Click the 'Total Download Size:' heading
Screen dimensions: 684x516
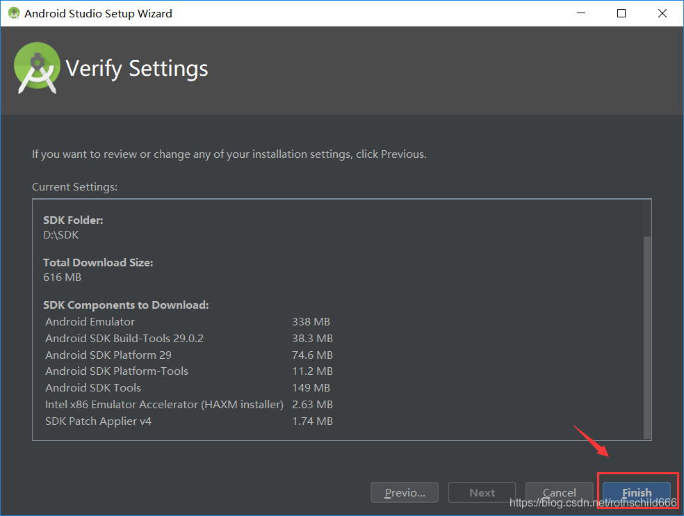point(98,262)
